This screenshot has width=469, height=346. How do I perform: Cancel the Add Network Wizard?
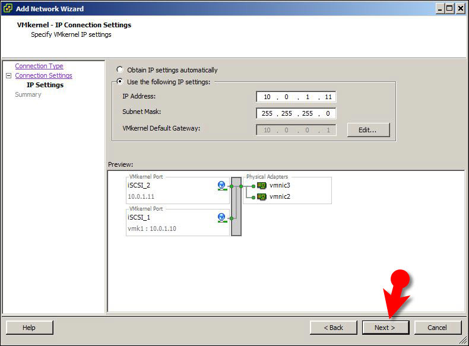click(438, 328)
